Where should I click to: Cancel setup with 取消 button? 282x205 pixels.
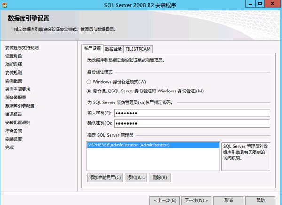[x=228, y=200]
